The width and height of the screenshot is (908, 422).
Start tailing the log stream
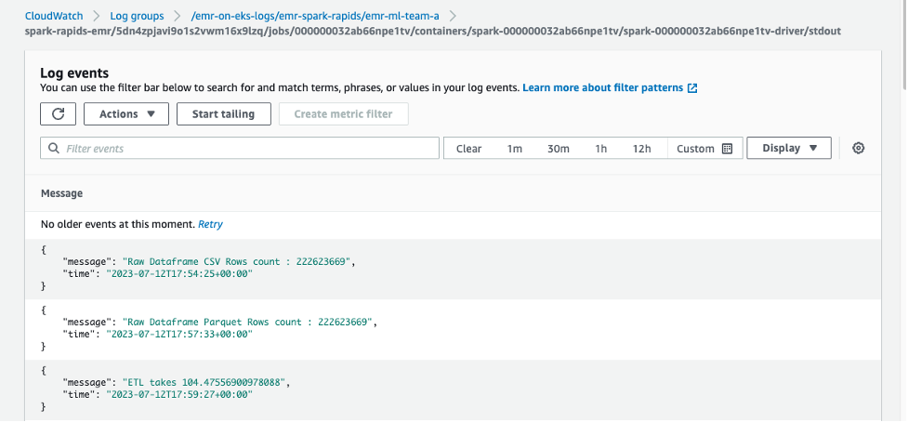(224, 114)
